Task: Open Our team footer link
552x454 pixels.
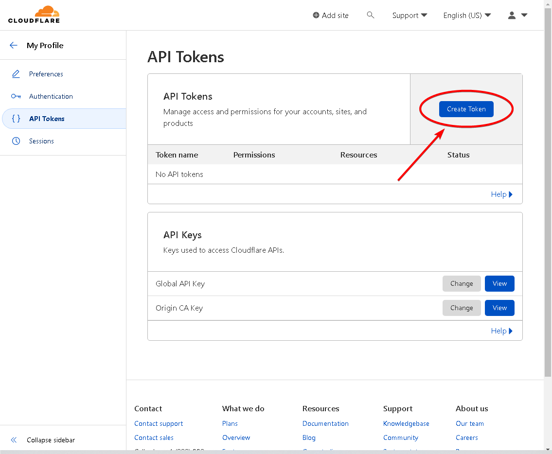Action: click(x=470, y=423)
